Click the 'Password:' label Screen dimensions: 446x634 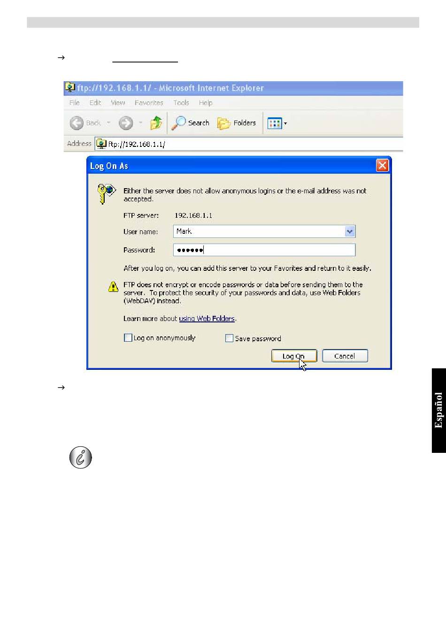pyautogui.click(x=139, y=250)
